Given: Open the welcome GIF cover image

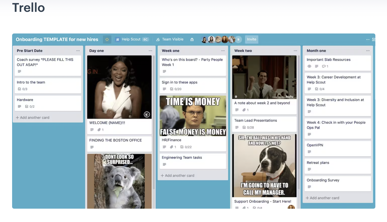Looking at the screenshot, I should (119, 87).
